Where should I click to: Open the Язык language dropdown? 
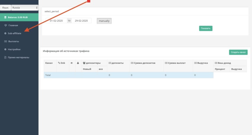(25, 7)
